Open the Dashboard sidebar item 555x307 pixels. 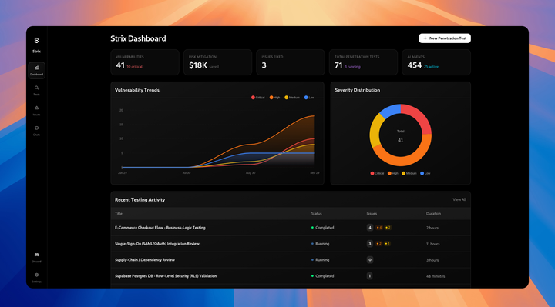tap(36, 70)
